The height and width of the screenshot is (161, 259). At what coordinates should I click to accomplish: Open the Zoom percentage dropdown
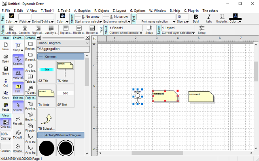point(10,139)
